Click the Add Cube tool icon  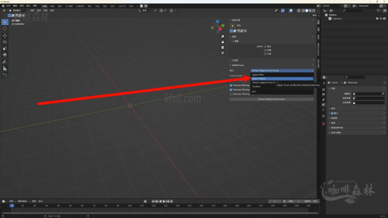[x=5, y=75]
